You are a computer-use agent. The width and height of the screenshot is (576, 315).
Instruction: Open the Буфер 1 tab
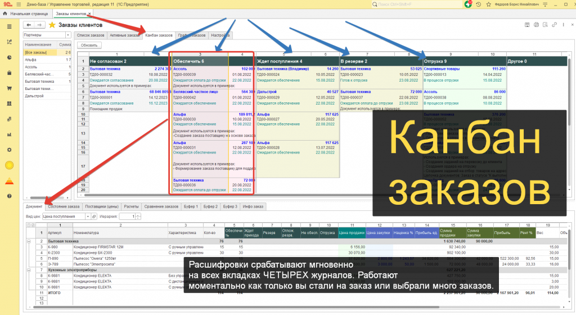(191, 206)
